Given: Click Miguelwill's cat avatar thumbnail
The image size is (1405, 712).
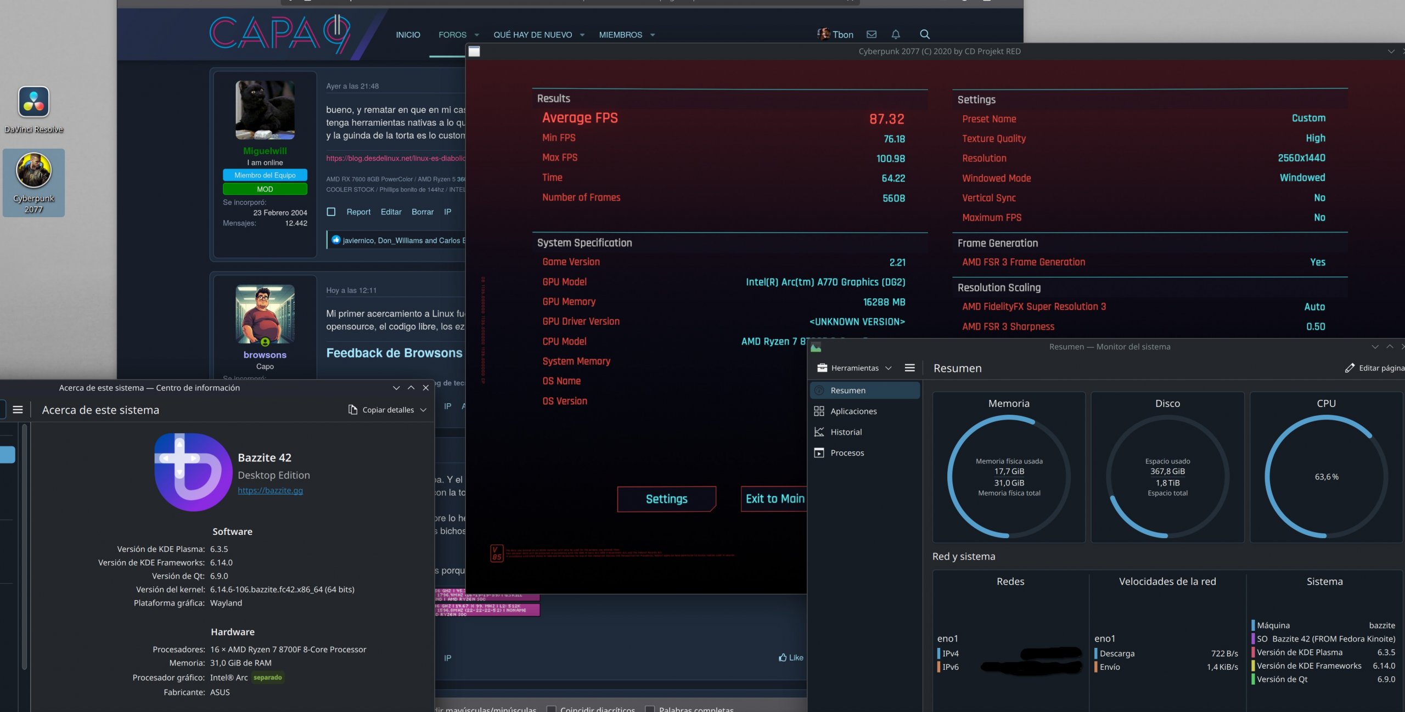Looking at the screenshot, I should [x=265, y=110].
